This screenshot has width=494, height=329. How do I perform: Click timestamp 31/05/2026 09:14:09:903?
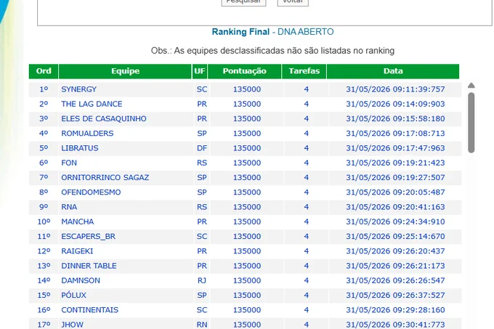point(395,104)
